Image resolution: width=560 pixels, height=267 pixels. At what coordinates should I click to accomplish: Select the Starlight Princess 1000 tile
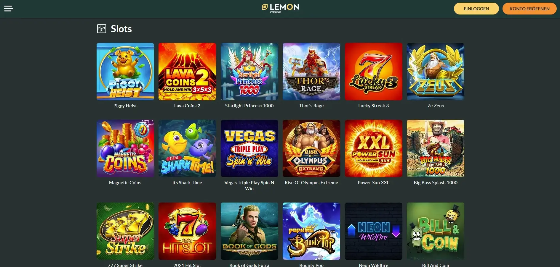coord(249,72)
